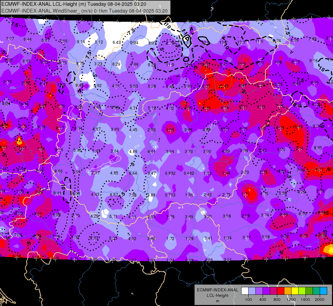The height and width of the screenshot is (306, 333).
Task: Click the sky blue legend swatch
Action: (323, 291)
